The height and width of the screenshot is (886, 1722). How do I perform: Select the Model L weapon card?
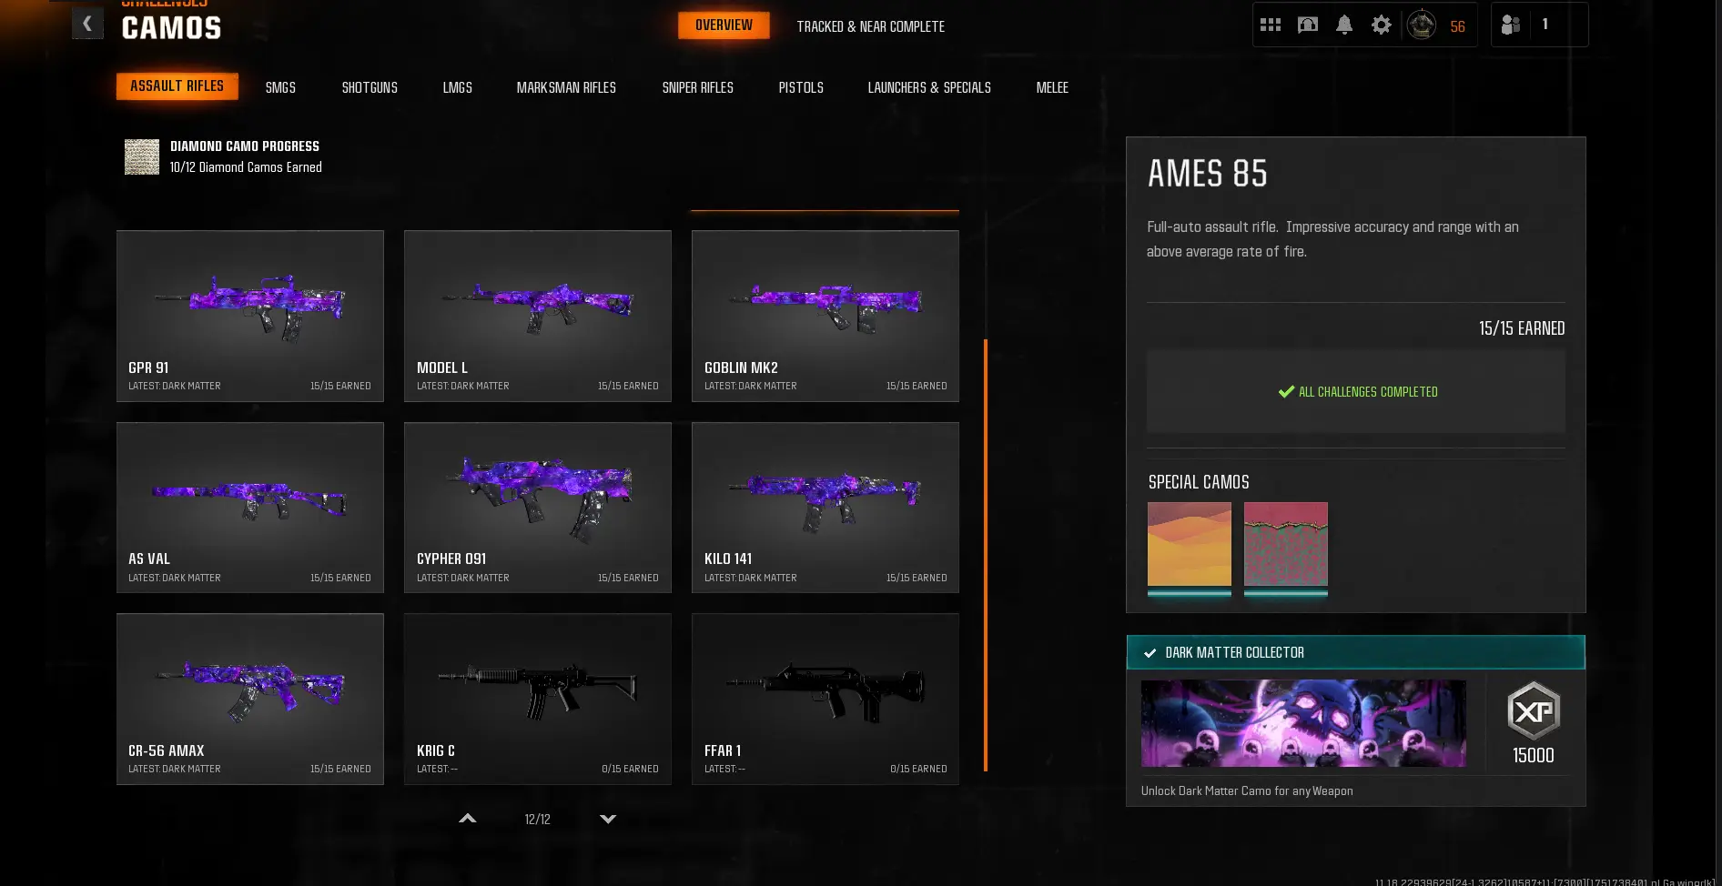point(538,316)
